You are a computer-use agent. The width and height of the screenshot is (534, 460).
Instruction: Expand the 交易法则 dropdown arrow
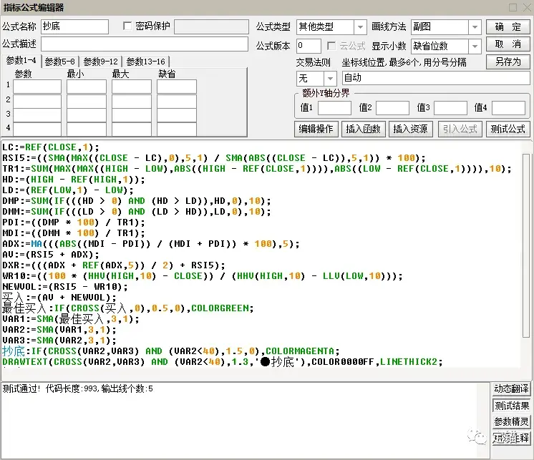pyautogui.click(x=330, y=79)
